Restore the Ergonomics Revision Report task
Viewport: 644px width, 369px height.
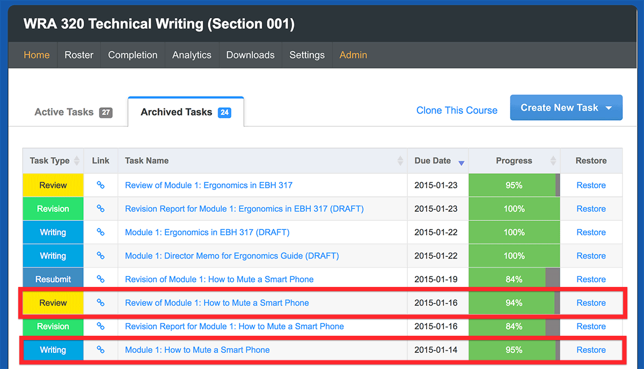point(591,209)
